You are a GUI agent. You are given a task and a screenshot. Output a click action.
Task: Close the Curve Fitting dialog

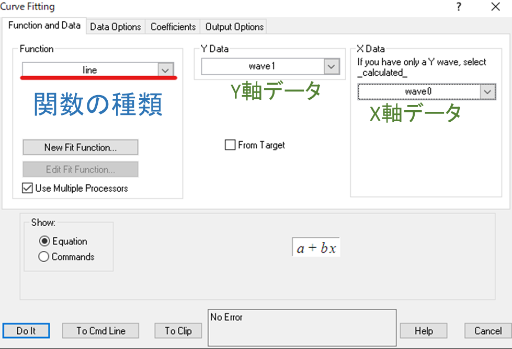[495, 7]
